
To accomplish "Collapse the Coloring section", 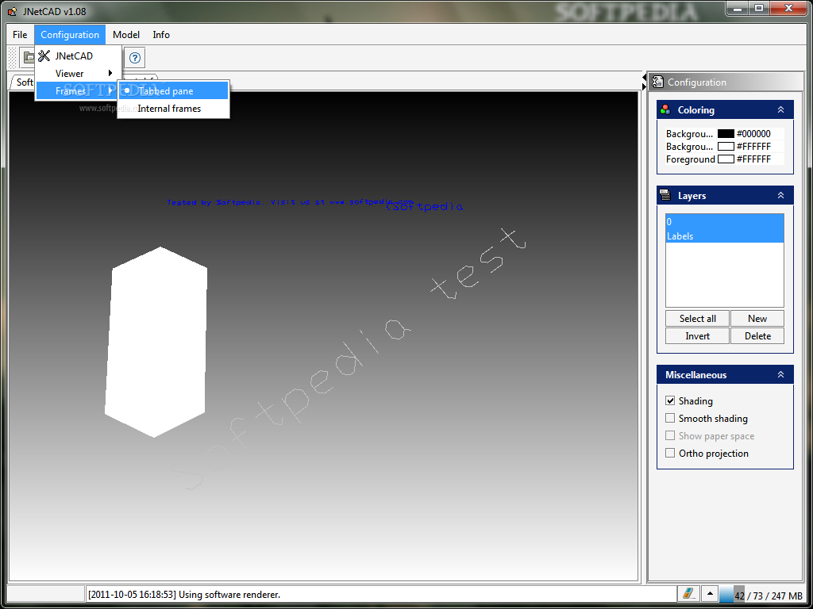I will click(x=781, y=109).
